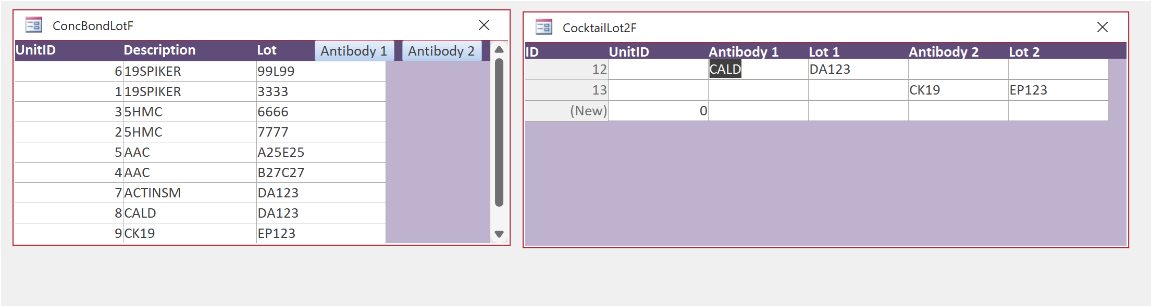This screenshot has width=1152, height=307.
Task: Click the UnitID column header in ConcBondLotF
Action: (x=35, y=50)
